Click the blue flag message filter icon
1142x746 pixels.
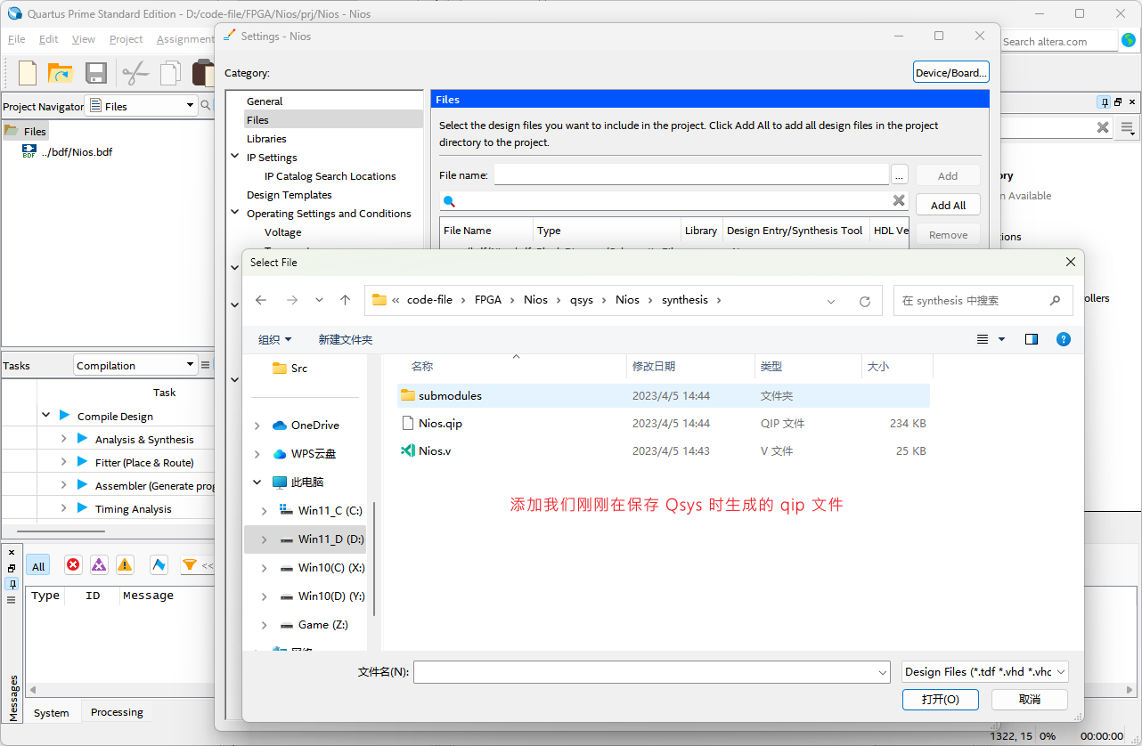159,564
